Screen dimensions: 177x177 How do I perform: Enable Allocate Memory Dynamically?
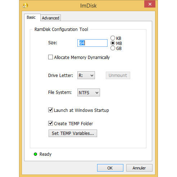pos(50,57)
